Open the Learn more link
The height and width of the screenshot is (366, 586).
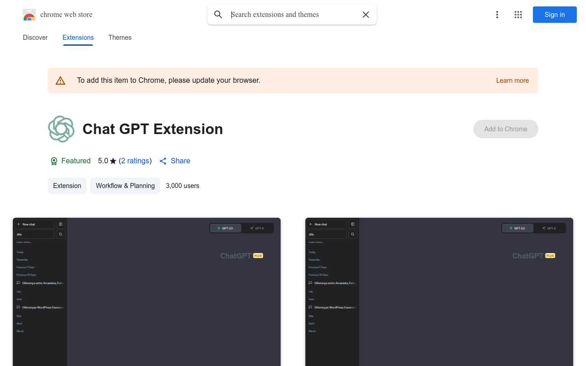click(512, 81)
